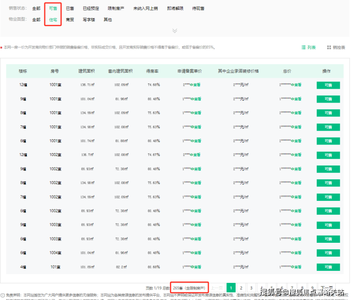Click 可售 button for 8幢 1001室
The width and height of the screenshot is (352, 300).
tap(328, 113)
